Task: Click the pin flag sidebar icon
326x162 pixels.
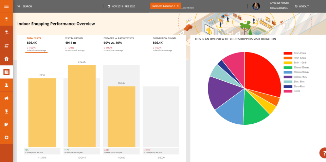Action: [6, 111]
